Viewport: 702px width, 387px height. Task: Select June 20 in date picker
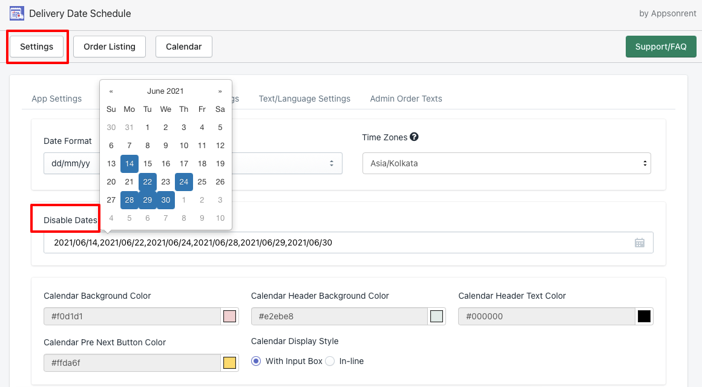tap(111, 182)
